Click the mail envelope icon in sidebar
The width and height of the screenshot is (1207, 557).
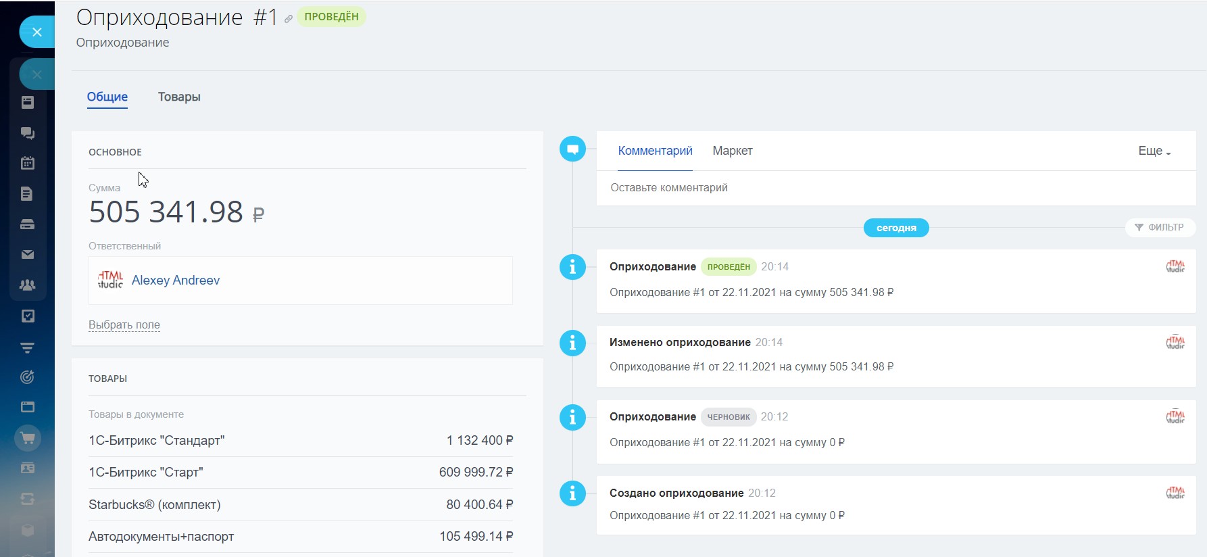[x=28, y=255]
